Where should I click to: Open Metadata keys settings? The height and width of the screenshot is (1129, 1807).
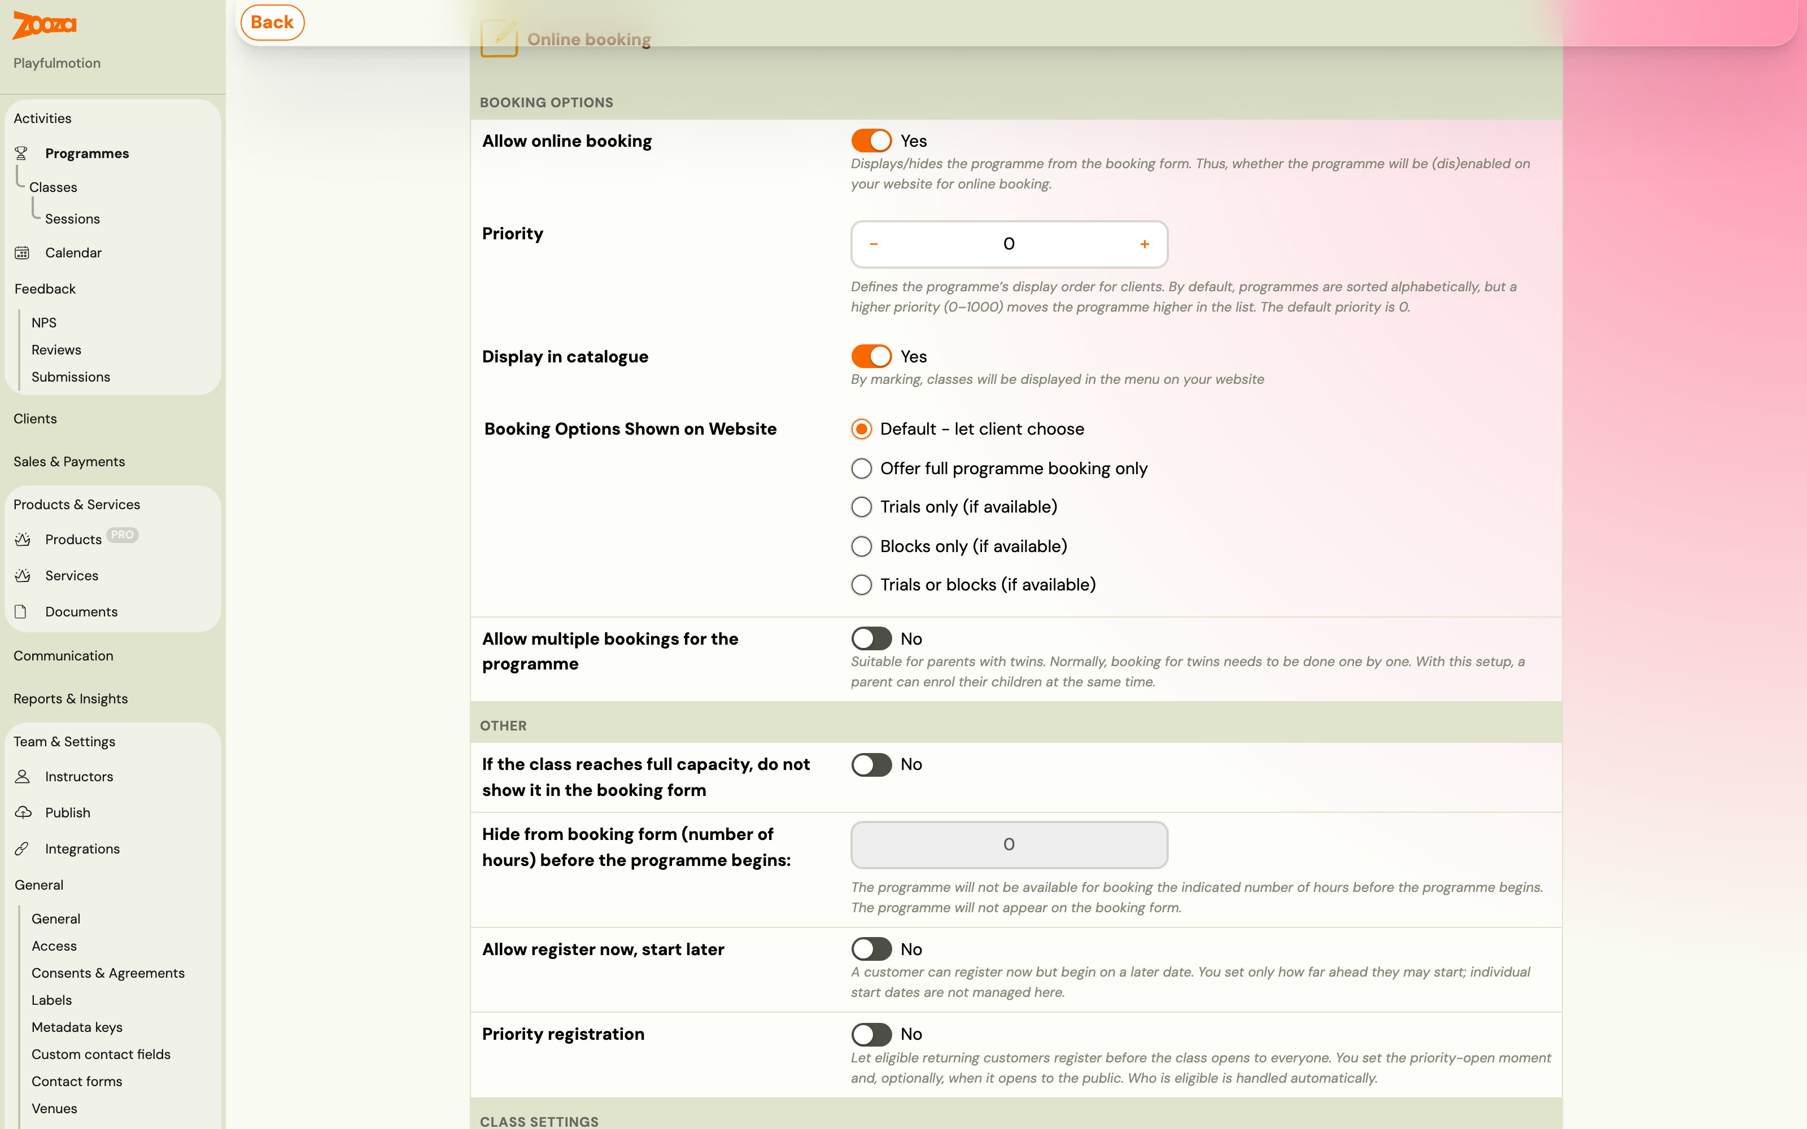coord(77,1027)
